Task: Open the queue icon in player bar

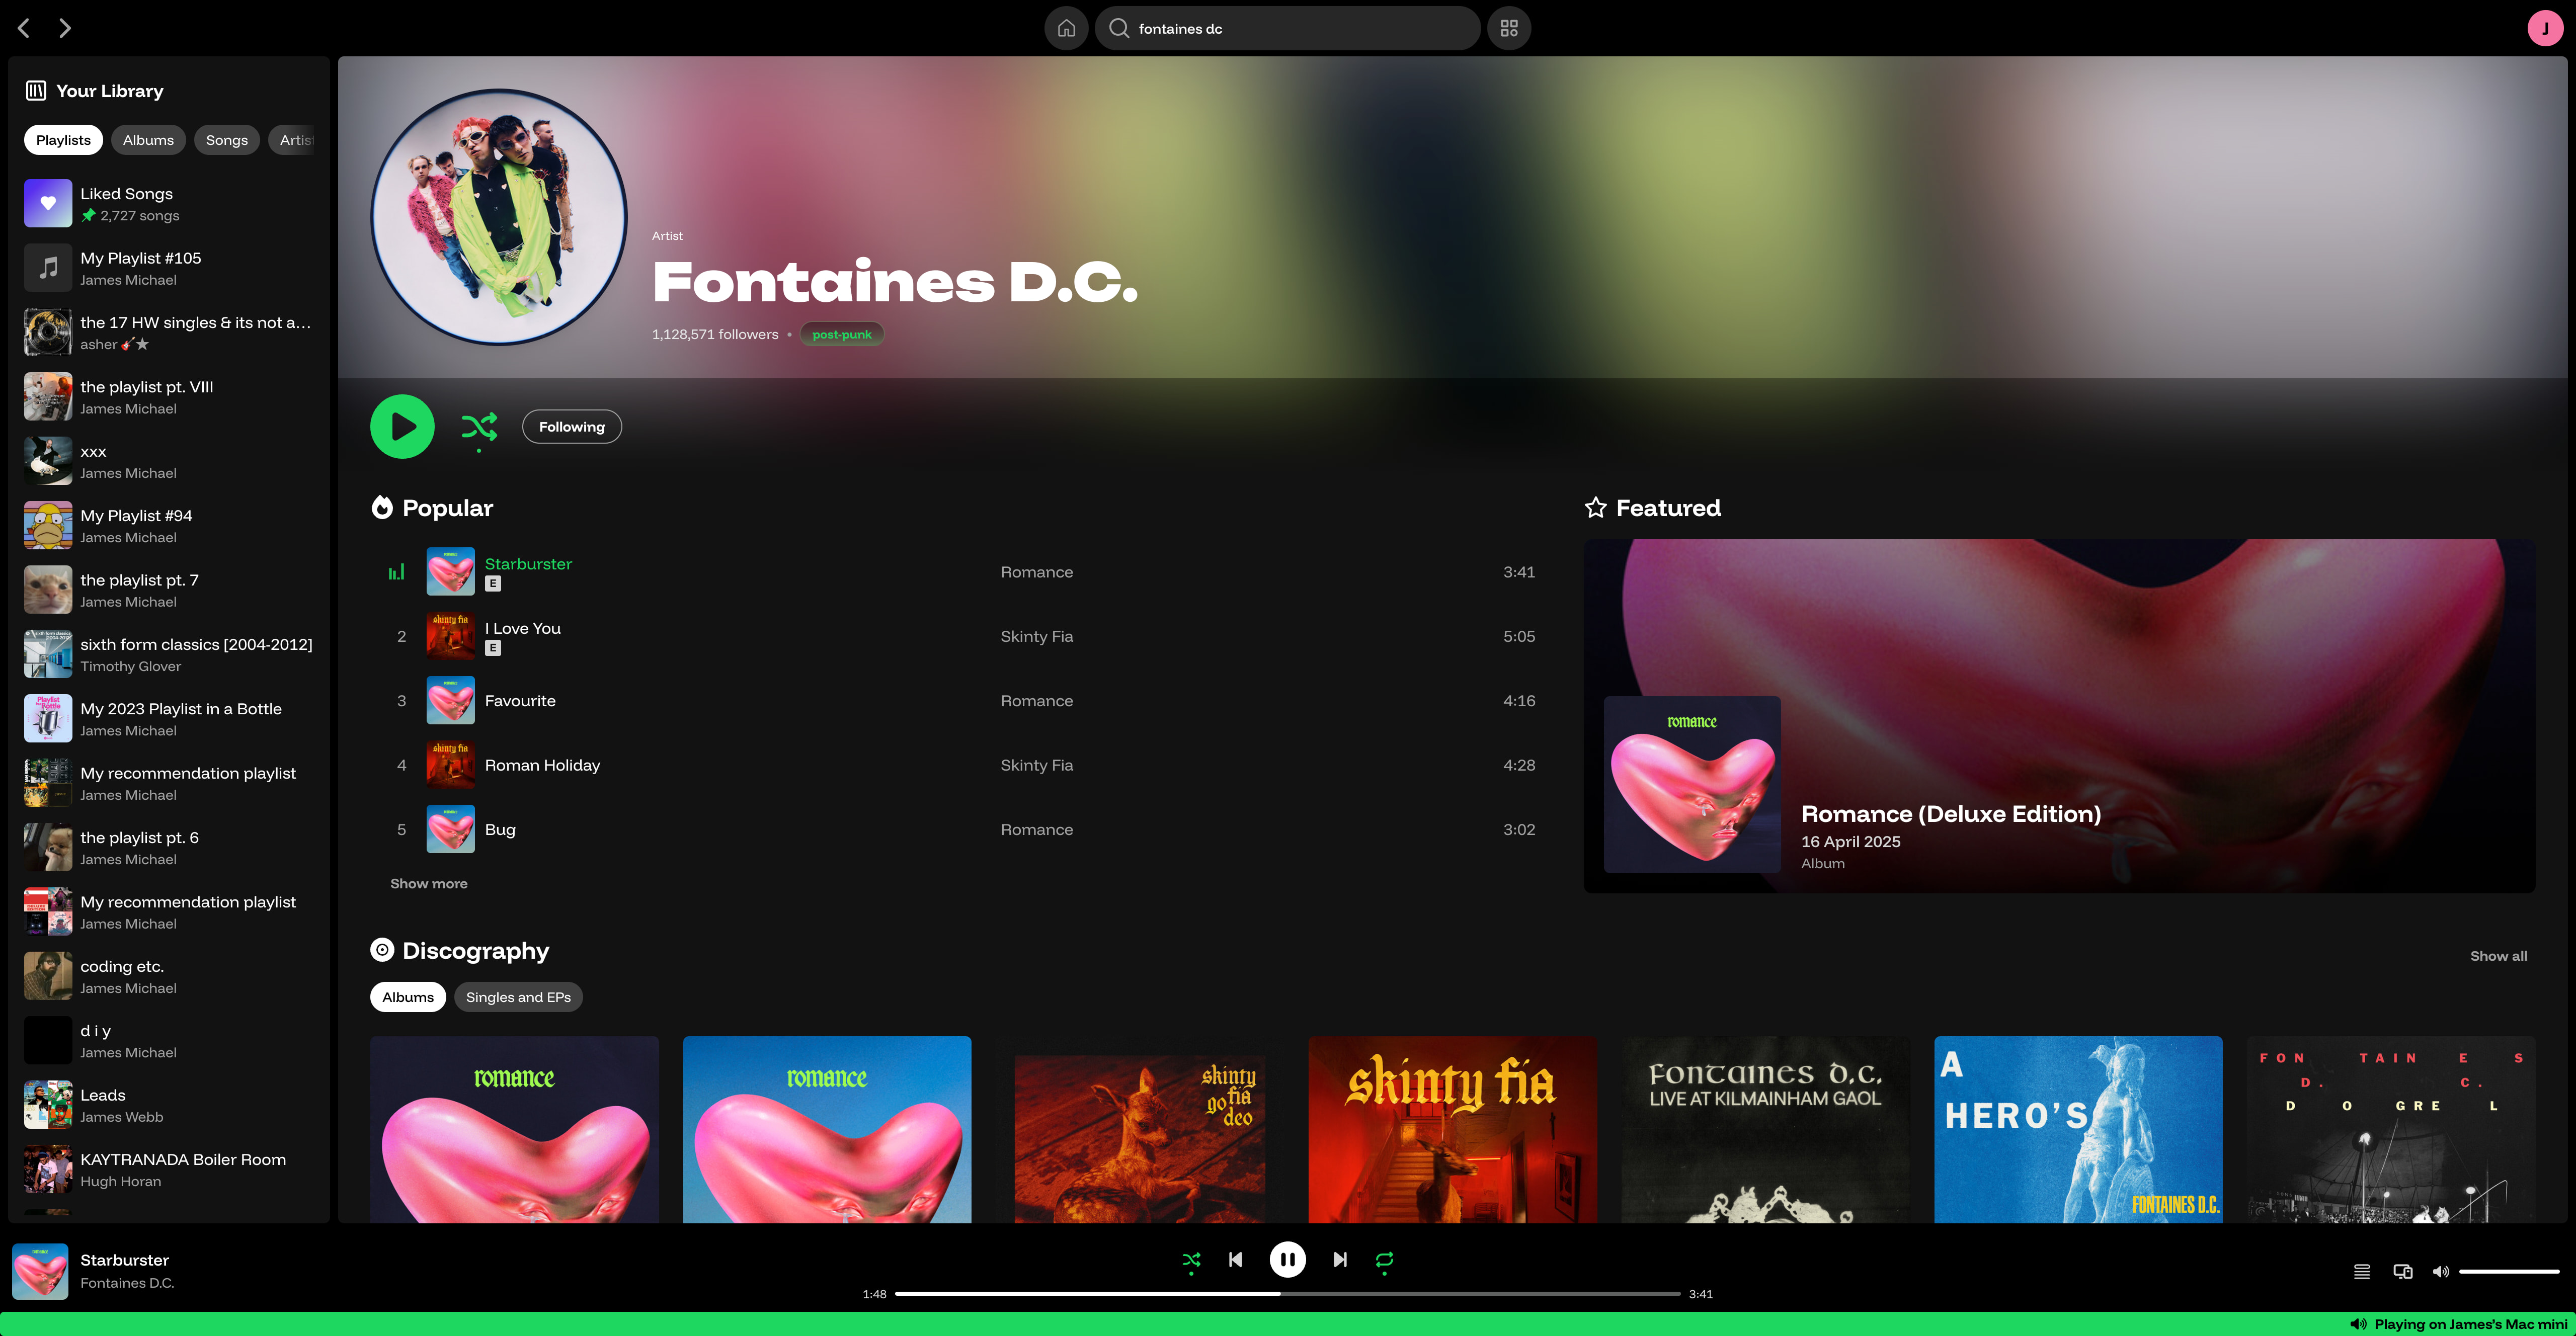Action: (2361, 1272)
